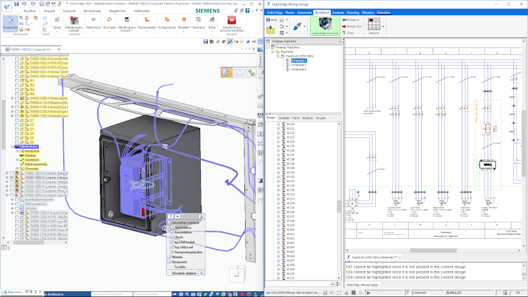Click Tovabbi... entry in popup

[180, 267]
